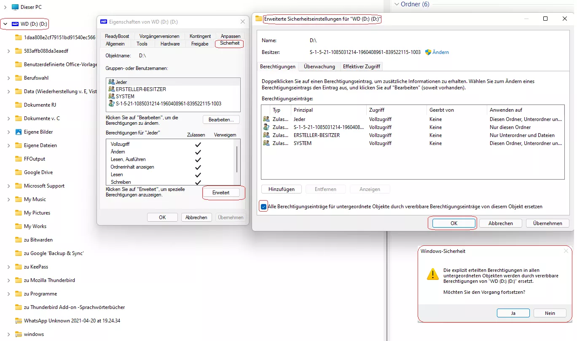Click the Microsoft Support folder icon
The height and width of the screenshot is (341, 577).
[18, 186]
